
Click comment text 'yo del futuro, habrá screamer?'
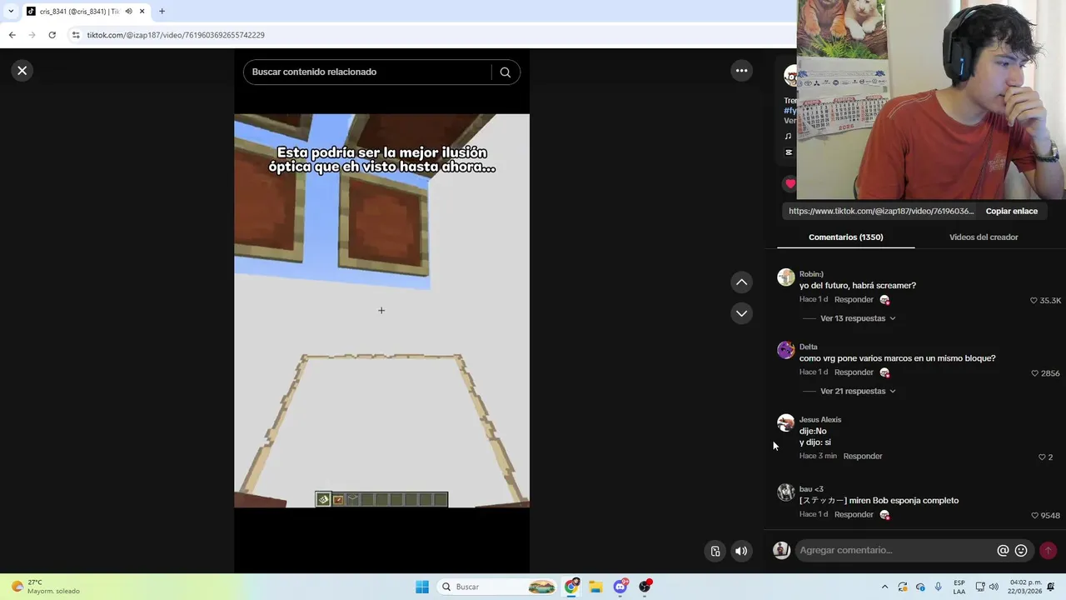pos(858,286)
